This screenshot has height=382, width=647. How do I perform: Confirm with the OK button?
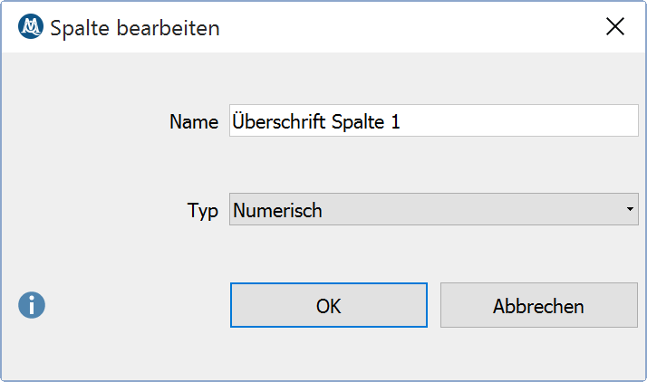[x=328, y=305]
